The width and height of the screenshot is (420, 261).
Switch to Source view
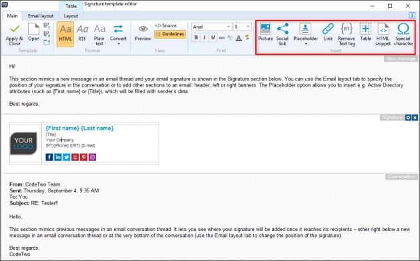click(166, 26)
